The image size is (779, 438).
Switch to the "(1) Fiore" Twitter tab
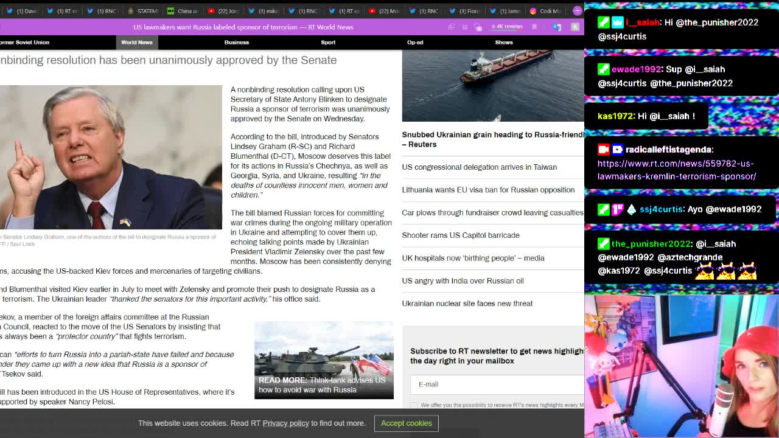point(464,11)
